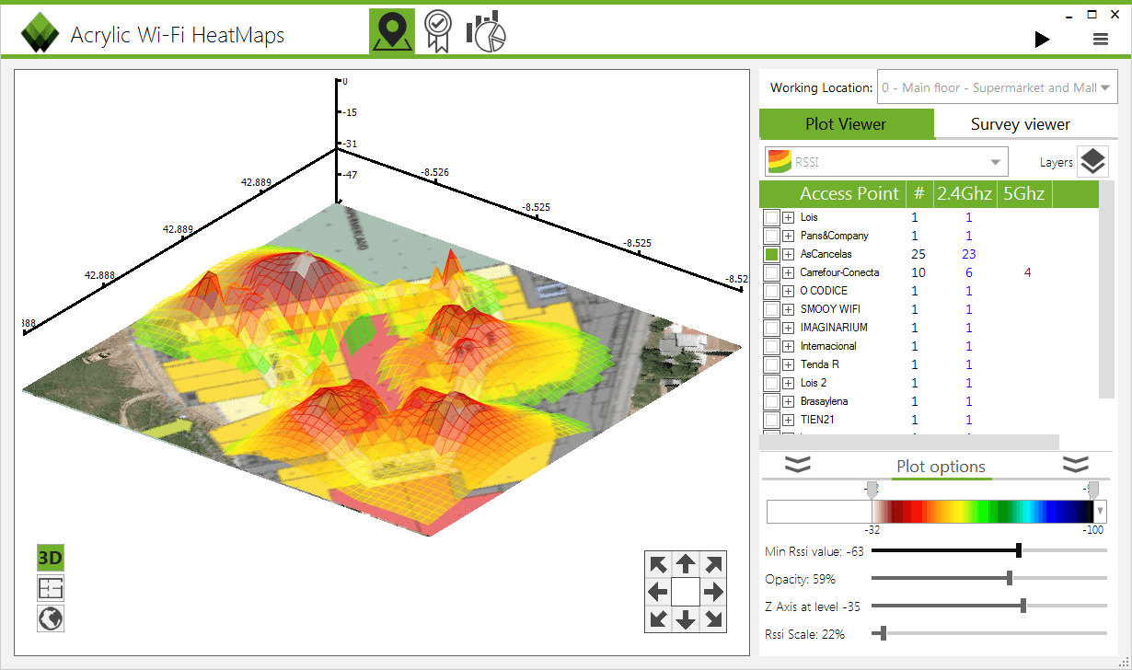1132x670 pixels.
Task: Pan the plot left with arrow
Action: (658, 591)
